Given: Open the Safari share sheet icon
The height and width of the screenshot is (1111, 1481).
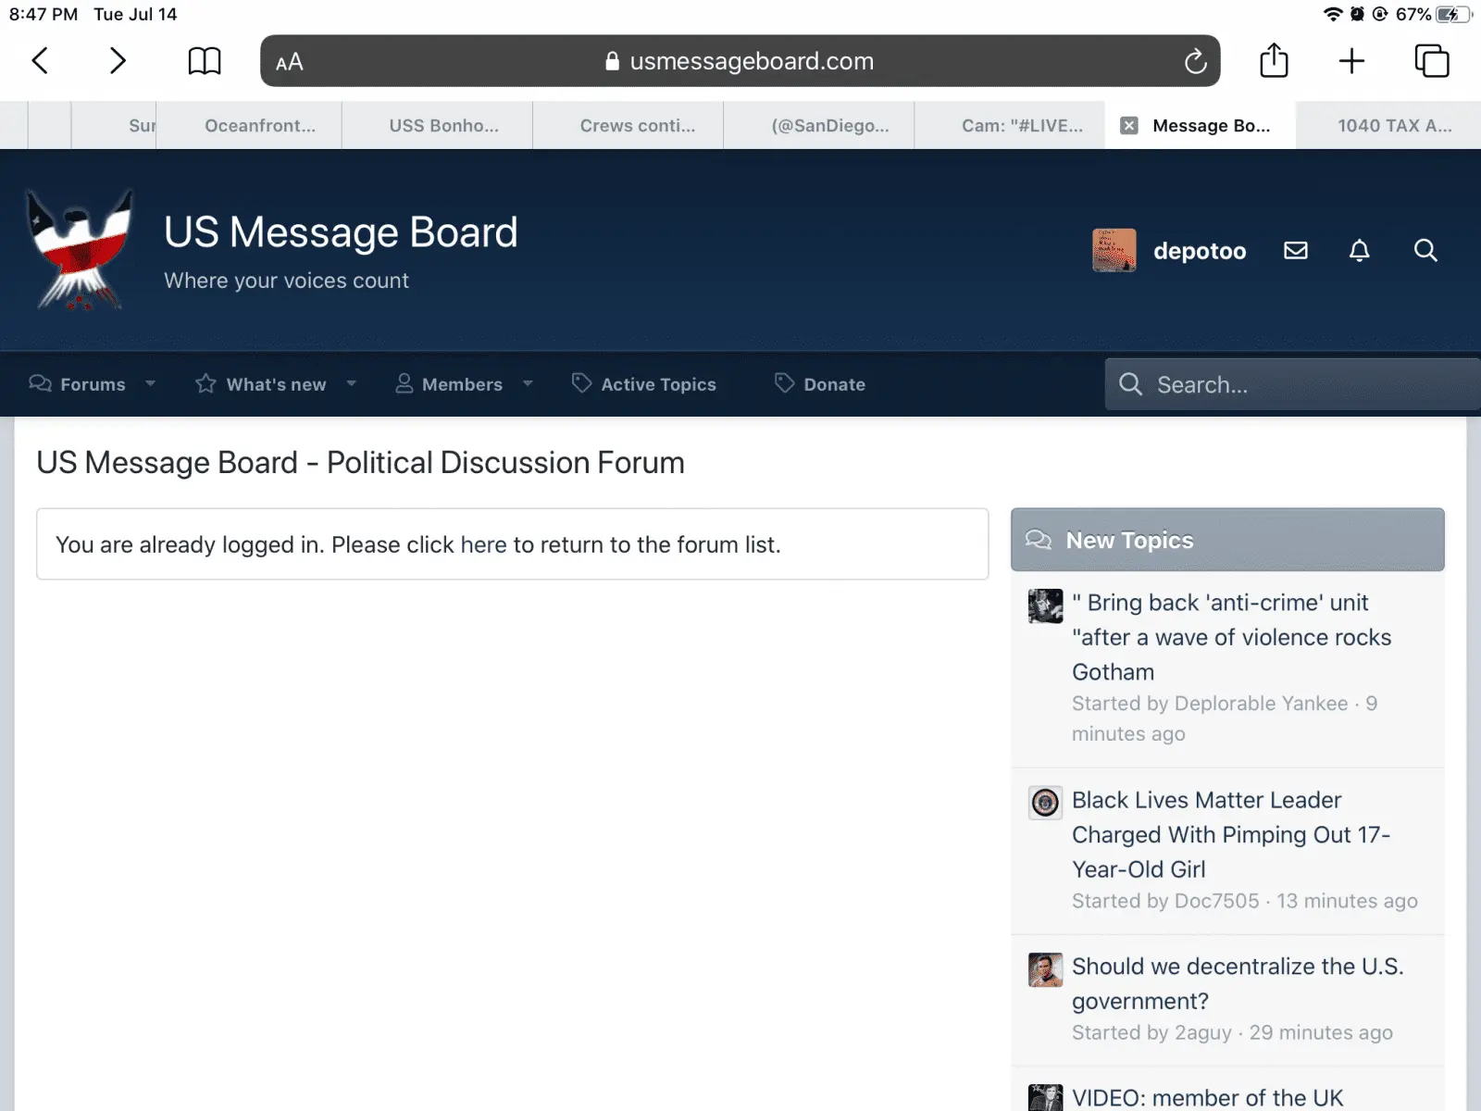Looking at the screenshot, I should click(1275, 60).
